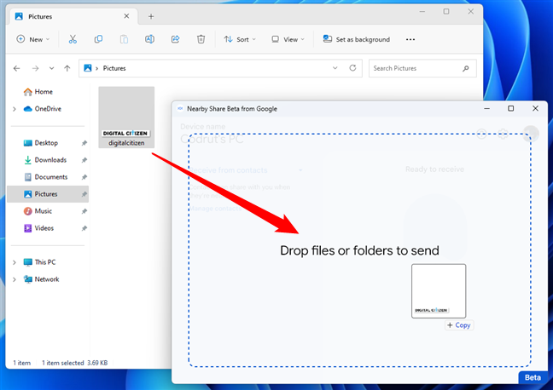
Task: Click the greyed Paste icon in File Explorer
Action: 124,39
